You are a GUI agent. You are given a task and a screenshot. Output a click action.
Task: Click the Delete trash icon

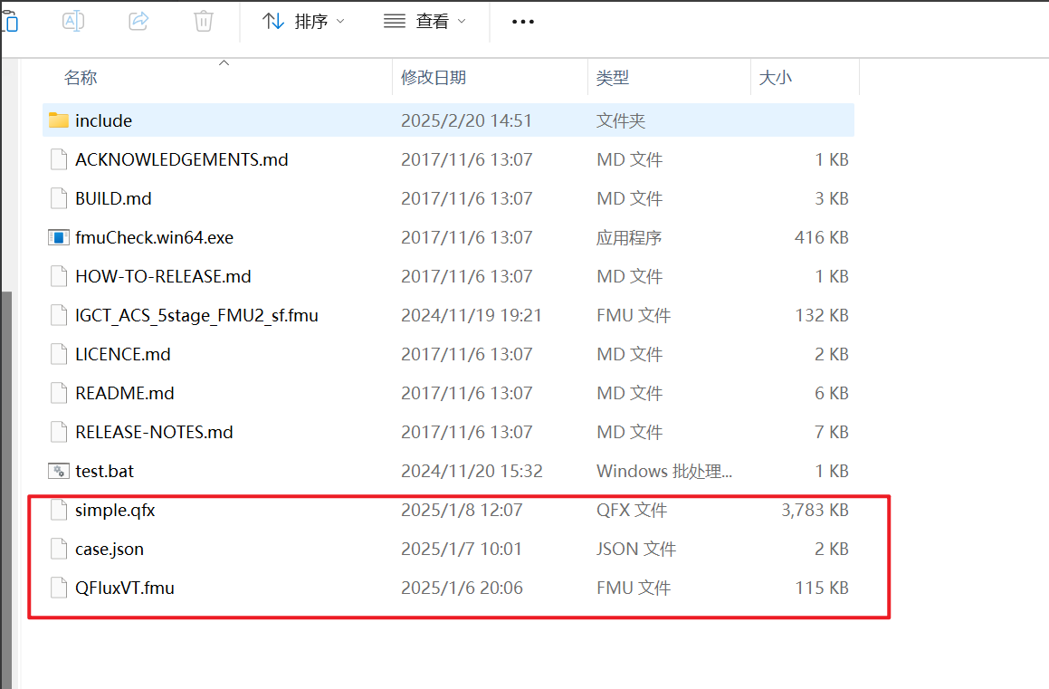click(x=204, y=22)
